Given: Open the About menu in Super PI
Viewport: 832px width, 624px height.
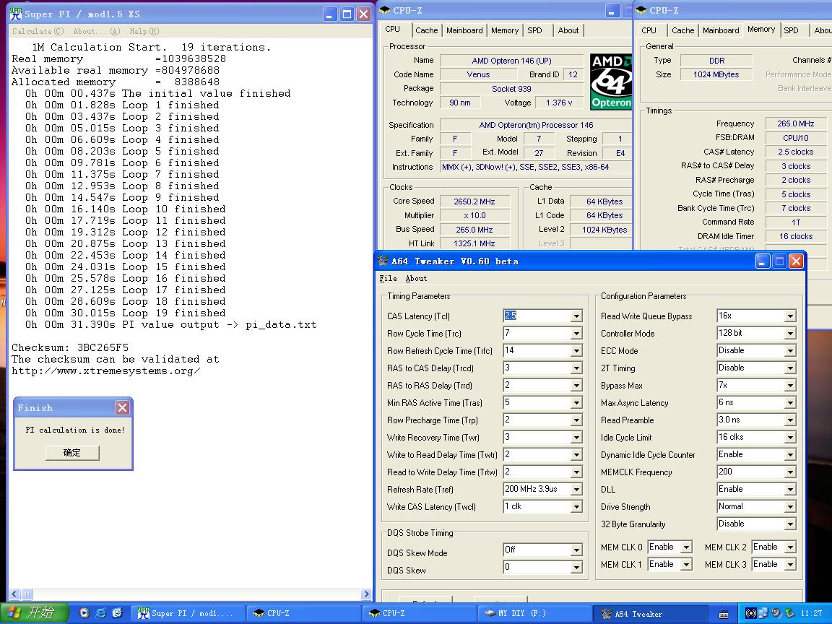Looking at the screenshot, I should pos(97,31).
